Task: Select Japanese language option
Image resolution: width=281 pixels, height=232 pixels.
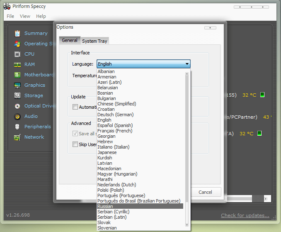Action: [x=140, y=152]
